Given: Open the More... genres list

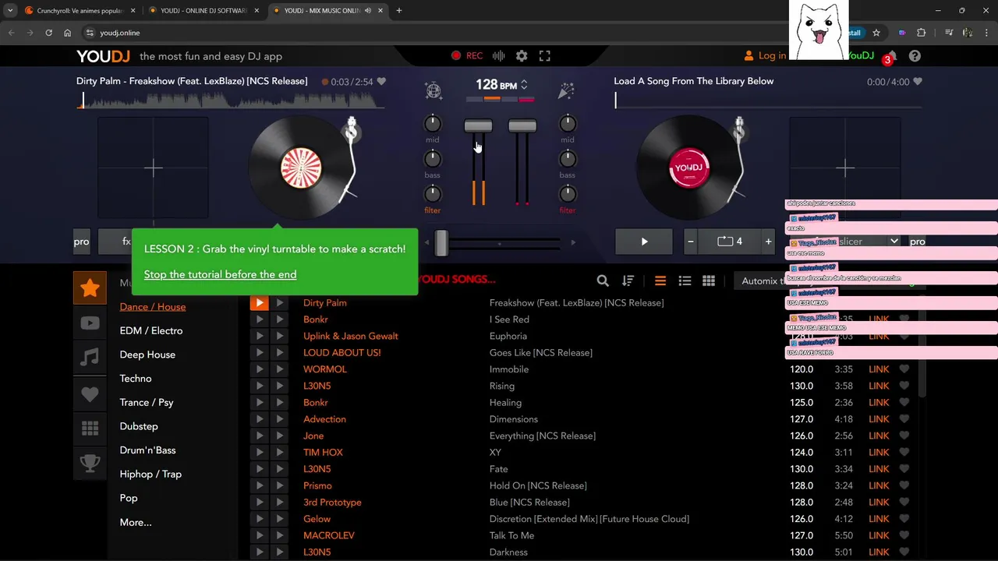Looking at the screenshot, I should [x=136, y=522].
